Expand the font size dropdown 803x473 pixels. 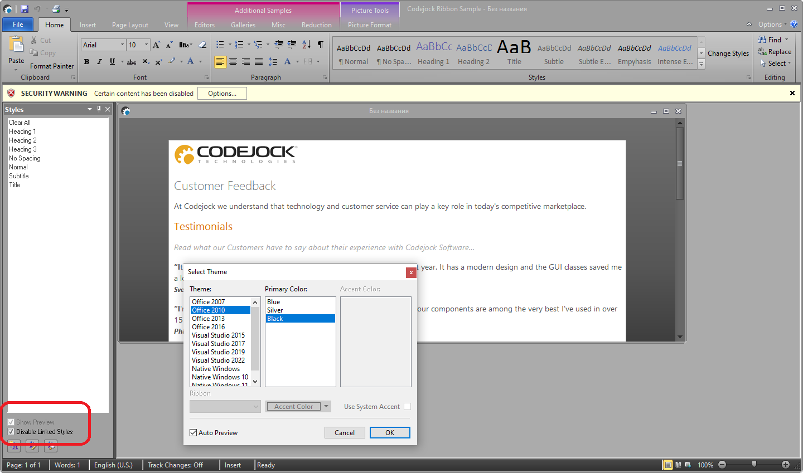coord(147,45)
